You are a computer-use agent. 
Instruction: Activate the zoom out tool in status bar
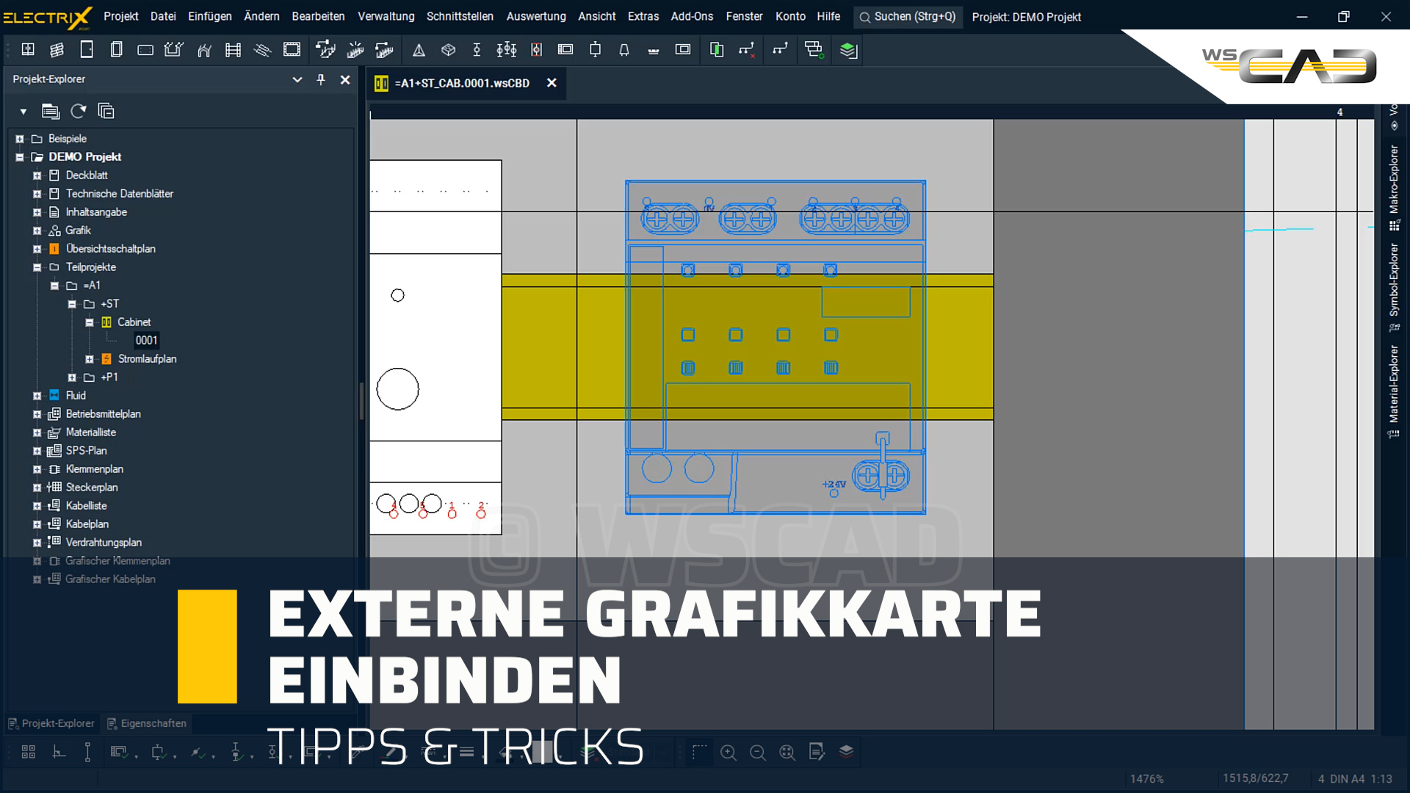point(758,752)
